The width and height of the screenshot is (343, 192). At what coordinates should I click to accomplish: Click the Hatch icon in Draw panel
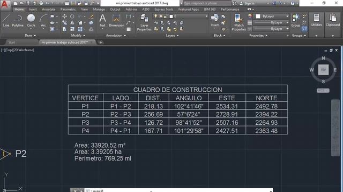[53, 29]
